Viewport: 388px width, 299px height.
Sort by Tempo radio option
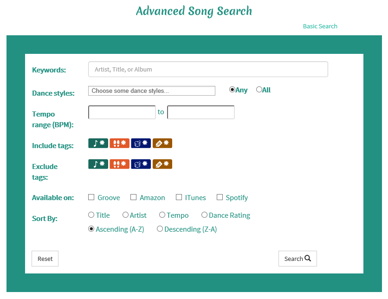(162, 215)
